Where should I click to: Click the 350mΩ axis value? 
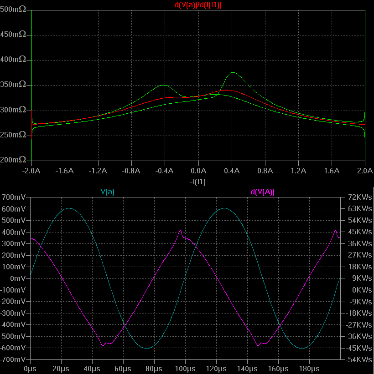[13, 84]
